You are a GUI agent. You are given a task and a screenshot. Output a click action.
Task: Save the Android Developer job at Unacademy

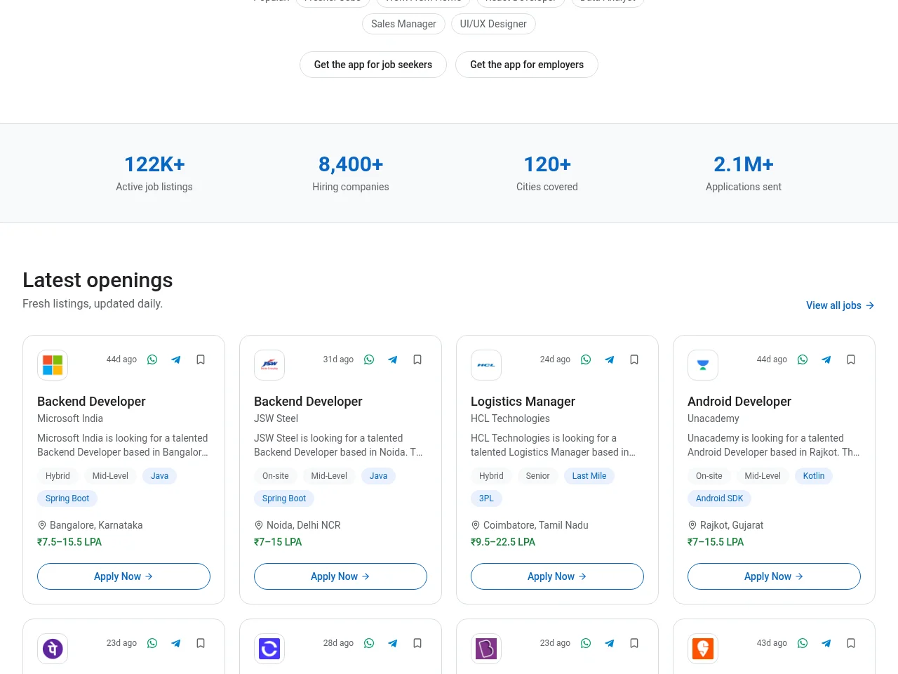click(851, 359)
